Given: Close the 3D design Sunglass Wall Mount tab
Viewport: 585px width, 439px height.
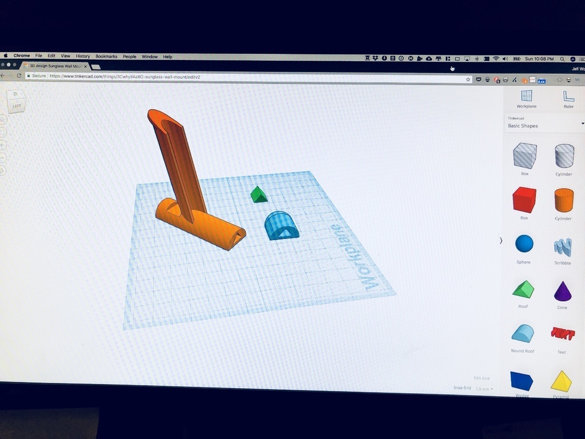Looking at the screenshot, I should click(86, 66).
